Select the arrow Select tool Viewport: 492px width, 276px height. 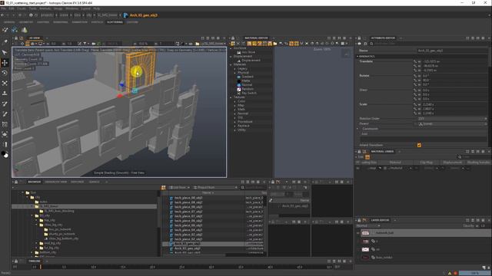(5, 52)
